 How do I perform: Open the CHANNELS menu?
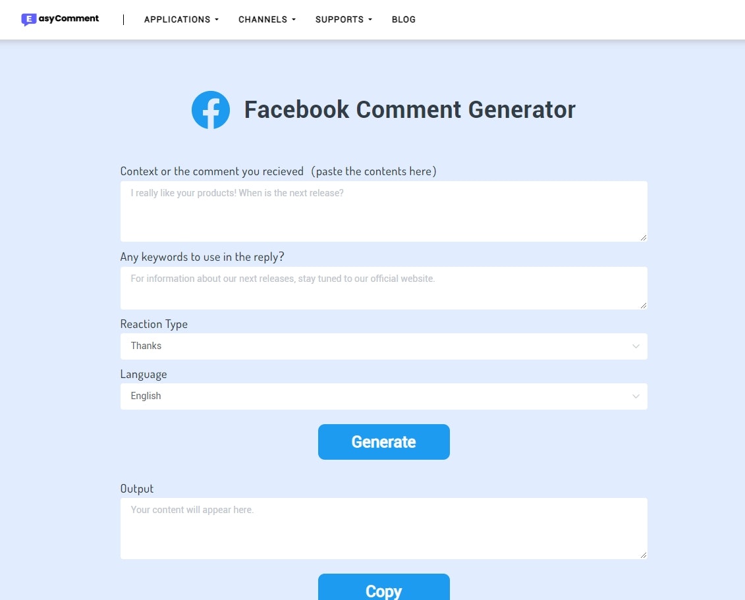point(262,20)
